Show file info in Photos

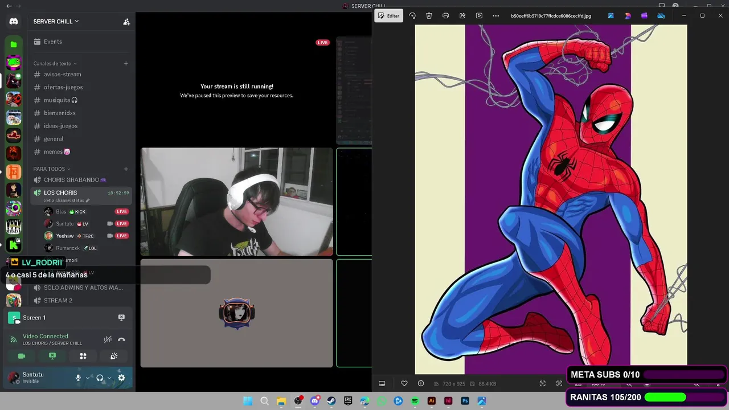point(421,384)
